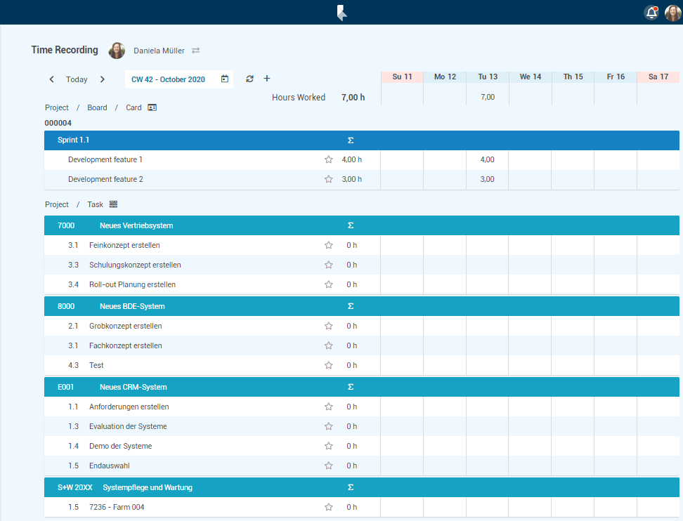The image size is (683, 521).
Task: Click the plus icon to add entry
Action: [x=267, y=79]
